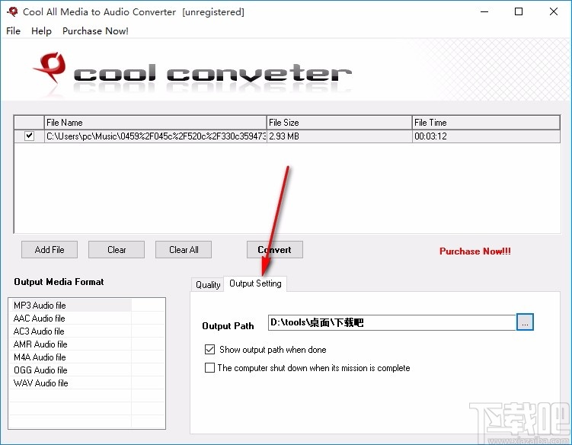
Task: Click the File Size column header
Action: [339, 122]
